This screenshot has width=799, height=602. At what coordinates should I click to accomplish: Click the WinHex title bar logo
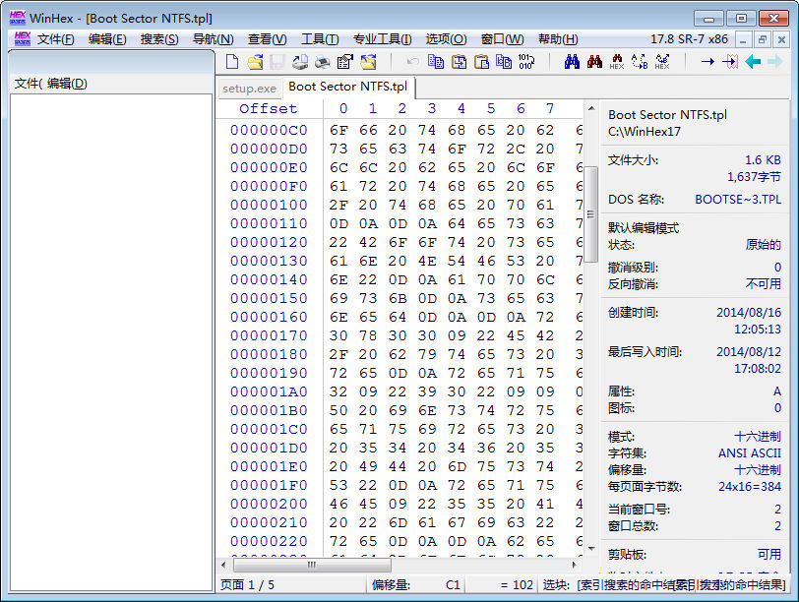click(18, 18)
